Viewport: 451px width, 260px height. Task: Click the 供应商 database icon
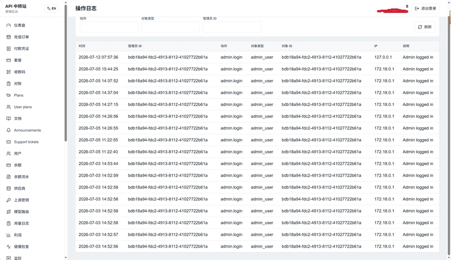(8, 189)
